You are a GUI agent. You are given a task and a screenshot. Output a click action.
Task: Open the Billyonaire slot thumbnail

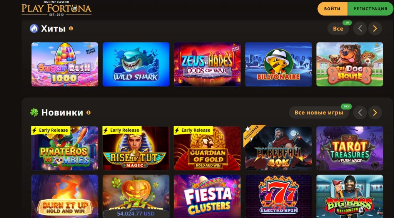point(279,64)
